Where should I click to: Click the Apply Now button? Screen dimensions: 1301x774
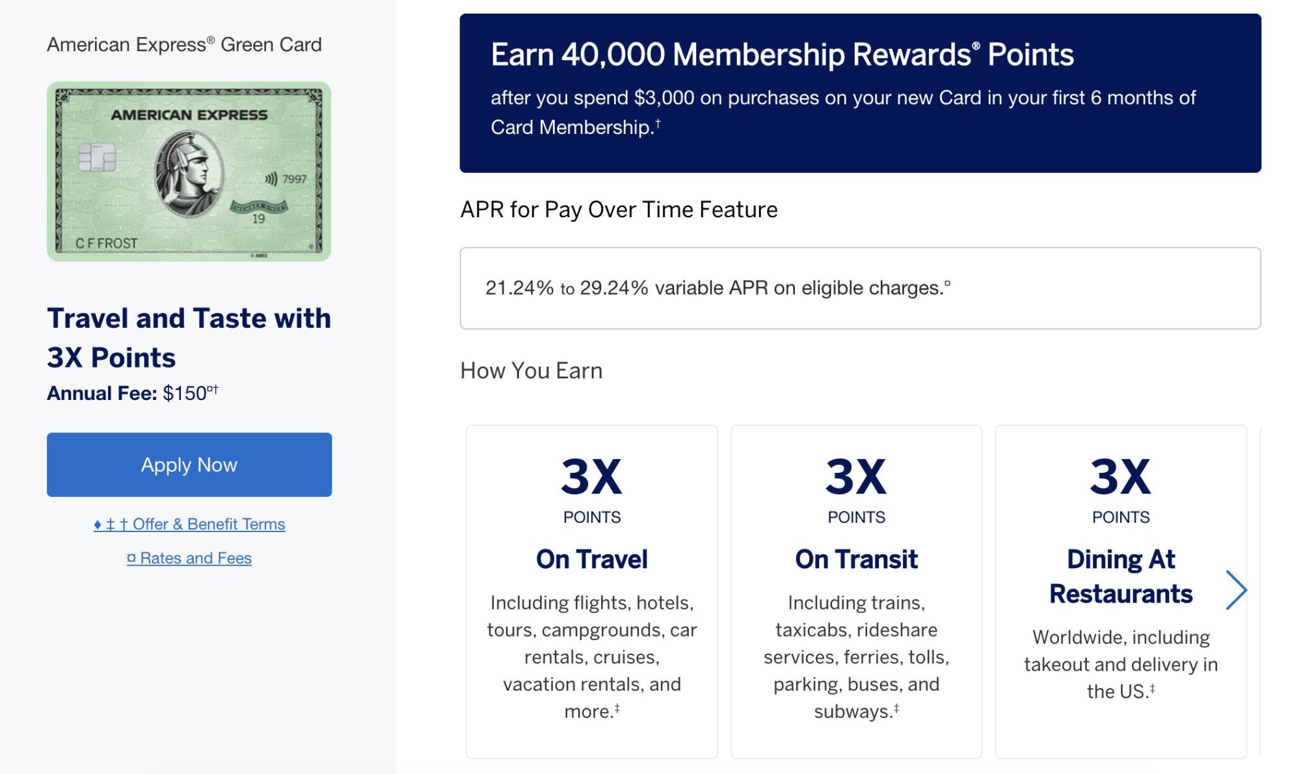pyautogui.click(x=189, y=464)
